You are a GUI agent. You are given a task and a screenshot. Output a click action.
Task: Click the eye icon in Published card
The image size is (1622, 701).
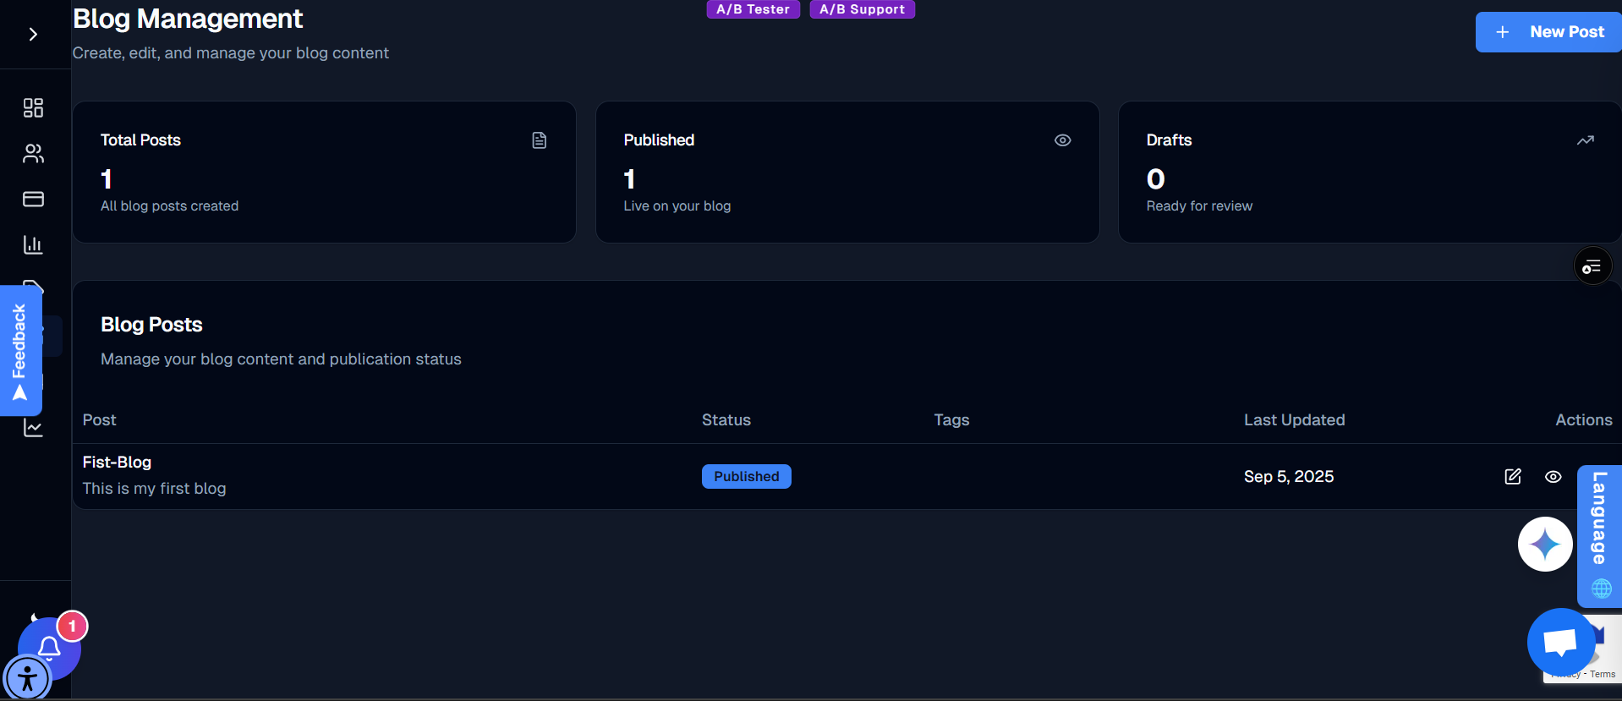(1063, 140)
